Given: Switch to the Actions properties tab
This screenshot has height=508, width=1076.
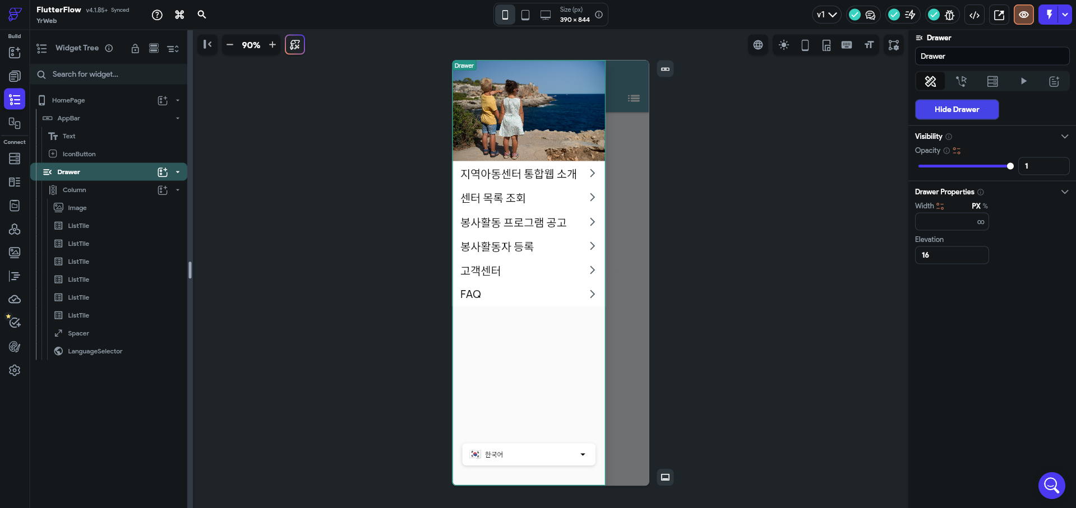Looking at the screenshot, I should tap(961, 82).
